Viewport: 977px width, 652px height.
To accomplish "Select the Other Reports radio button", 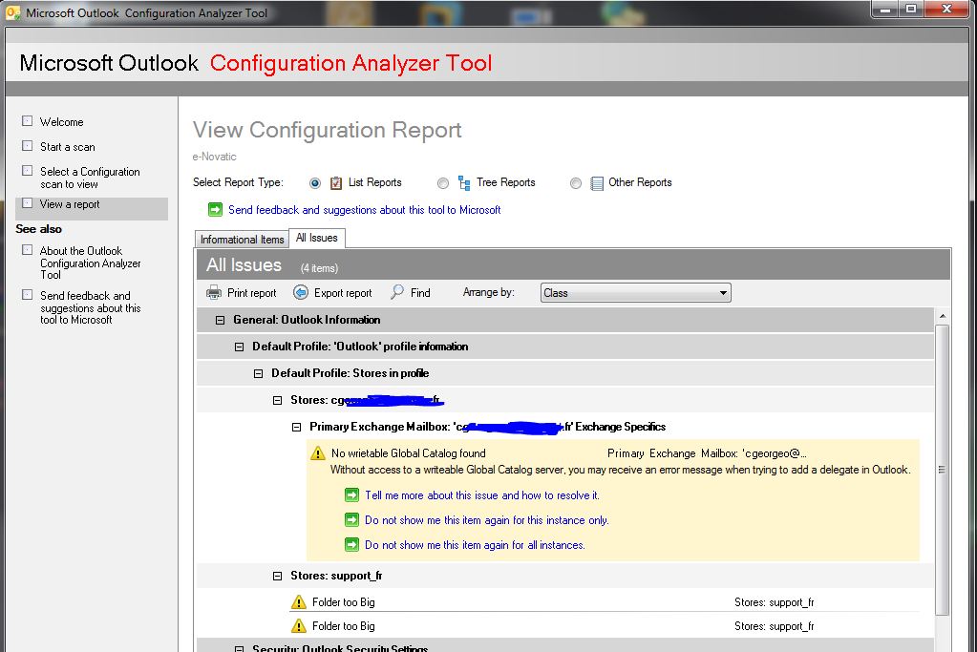I will [576, 183].
